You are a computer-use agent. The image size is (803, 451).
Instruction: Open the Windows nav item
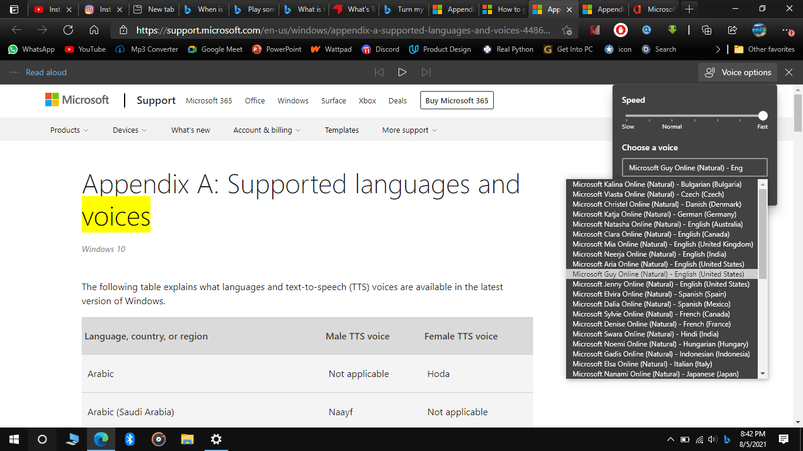pos(293,100)
